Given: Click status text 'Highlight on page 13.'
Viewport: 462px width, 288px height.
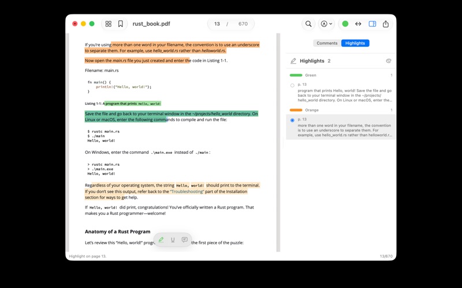Looking at the screenshot, I should click(88, 256).
